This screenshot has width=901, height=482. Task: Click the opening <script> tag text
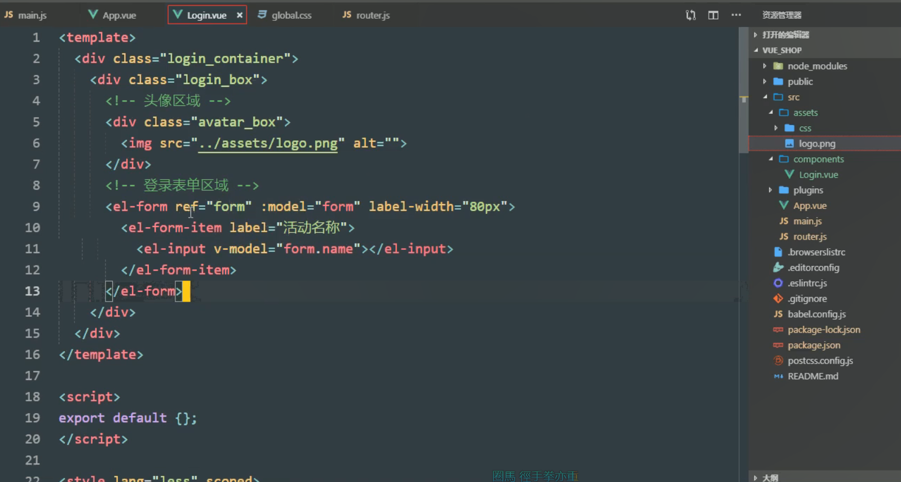[89, 397]
